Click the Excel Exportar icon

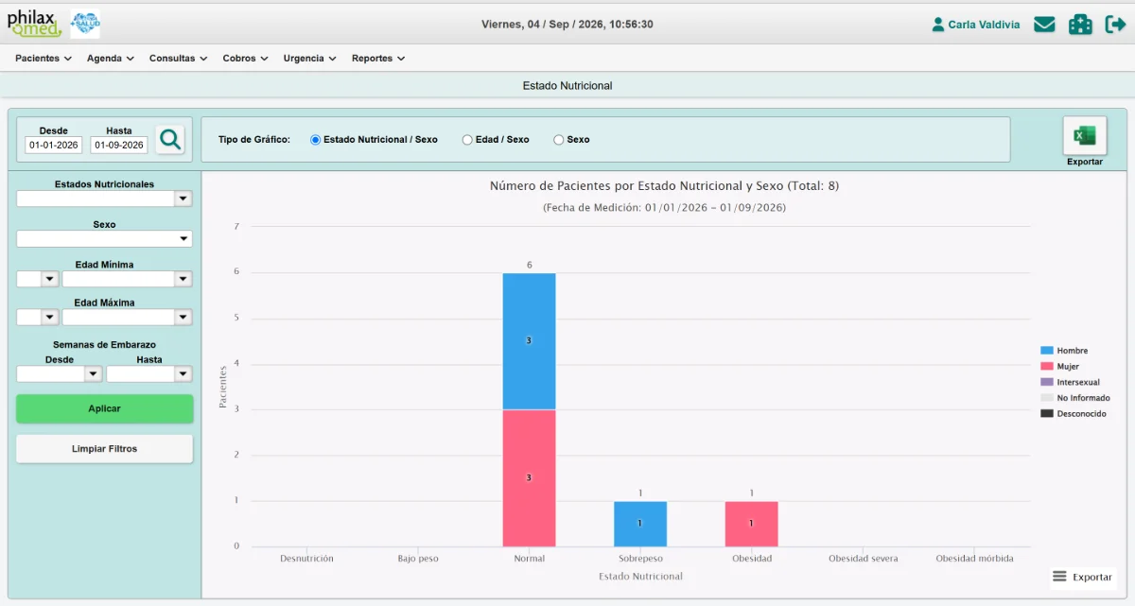(1084, 136)
